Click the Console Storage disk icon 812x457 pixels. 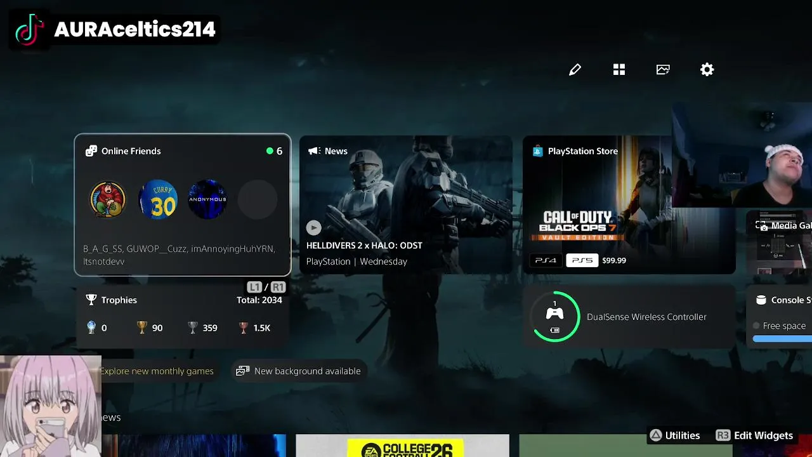[761, 300]
